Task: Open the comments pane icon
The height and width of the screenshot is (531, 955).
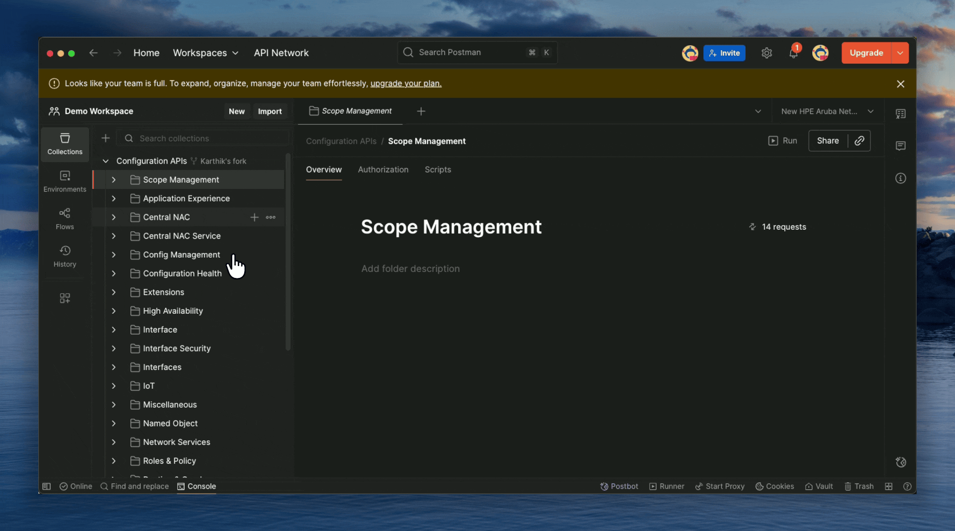Action: [x=900, y=146]
